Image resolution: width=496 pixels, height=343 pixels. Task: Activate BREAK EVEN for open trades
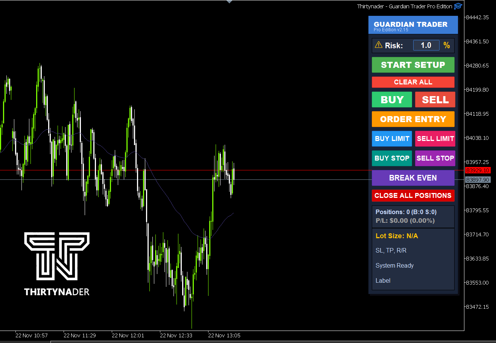pyautogui.click(x=413, y=178)
